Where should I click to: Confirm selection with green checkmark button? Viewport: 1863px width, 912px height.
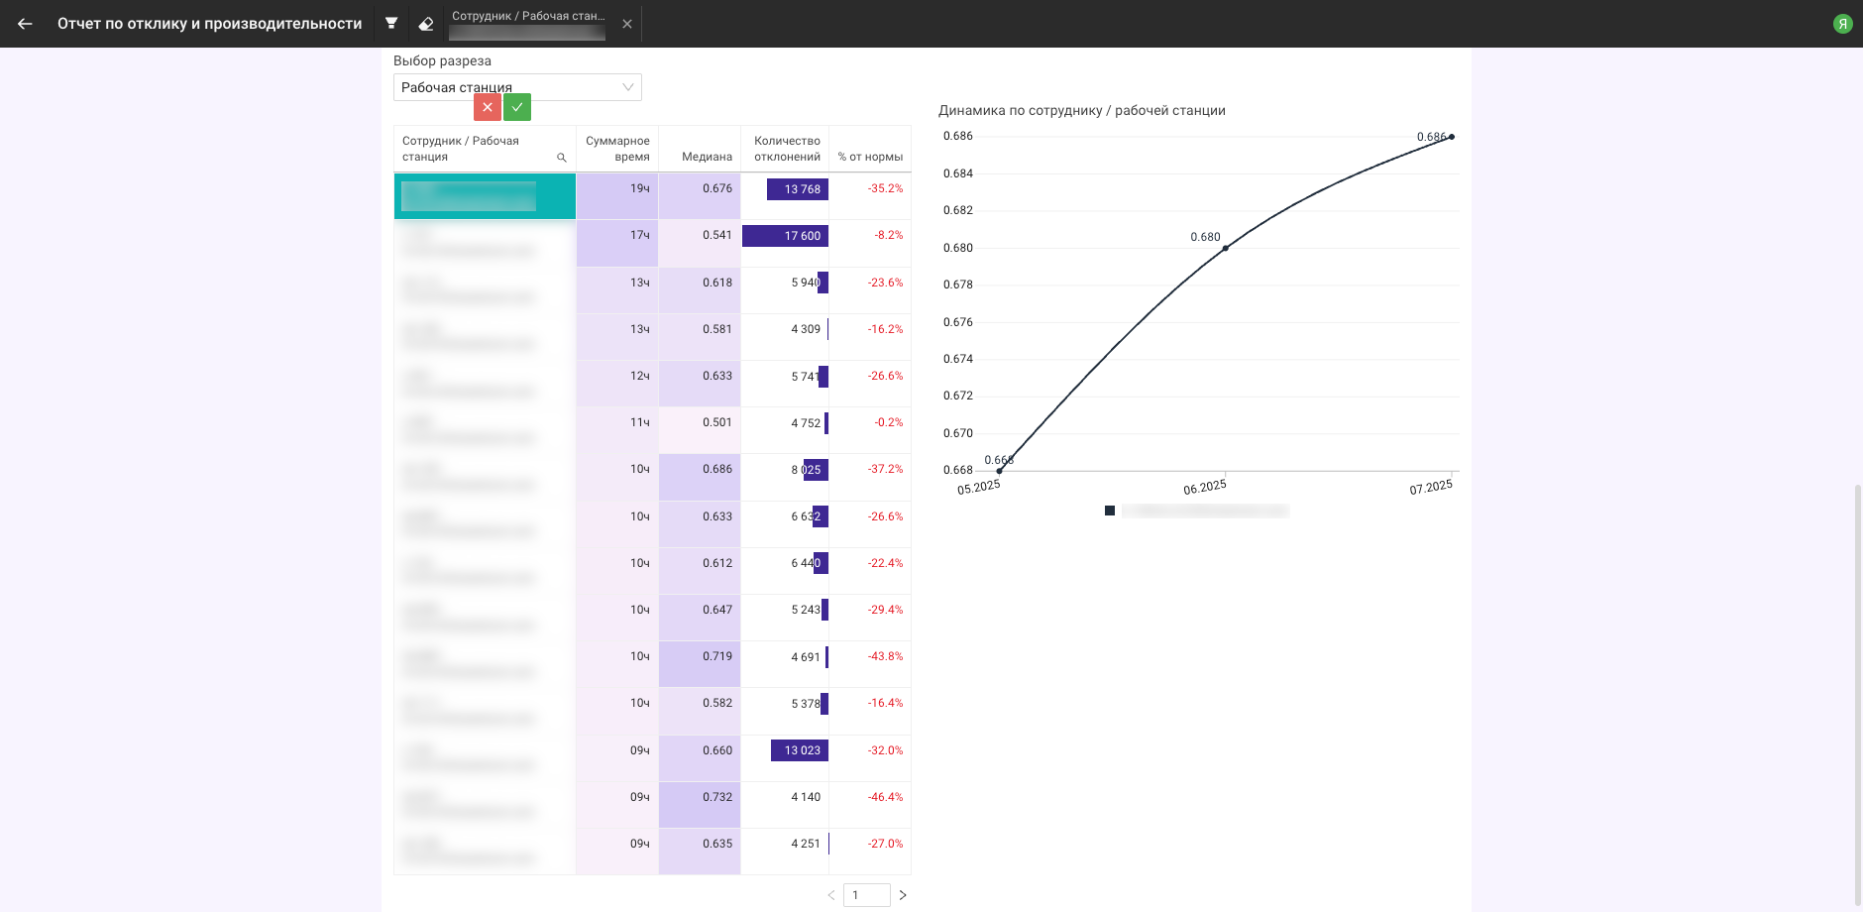pyautogui.click(x=517, y=107)
